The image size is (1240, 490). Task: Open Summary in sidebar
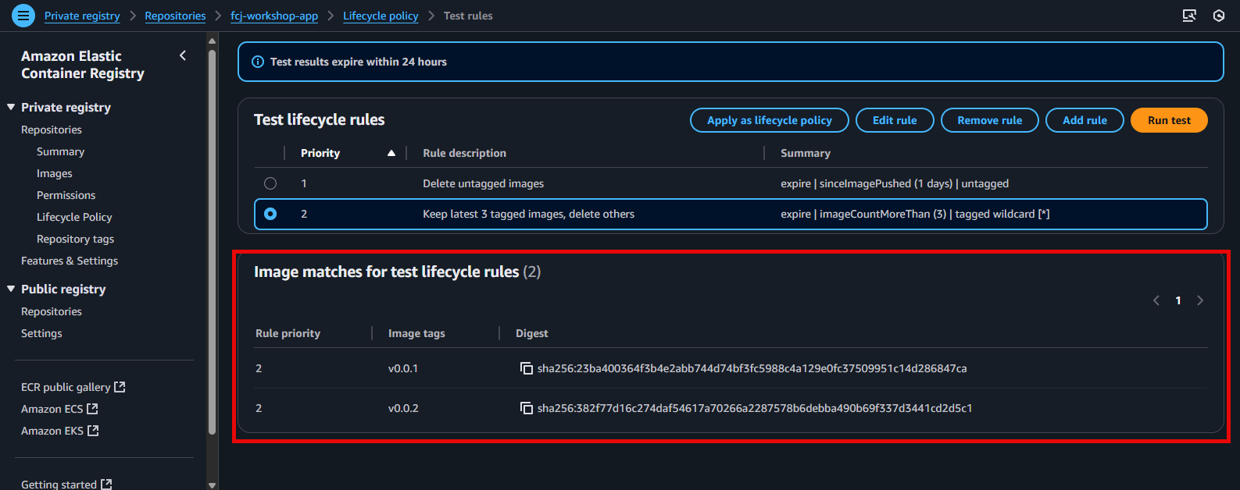(60, 151)
